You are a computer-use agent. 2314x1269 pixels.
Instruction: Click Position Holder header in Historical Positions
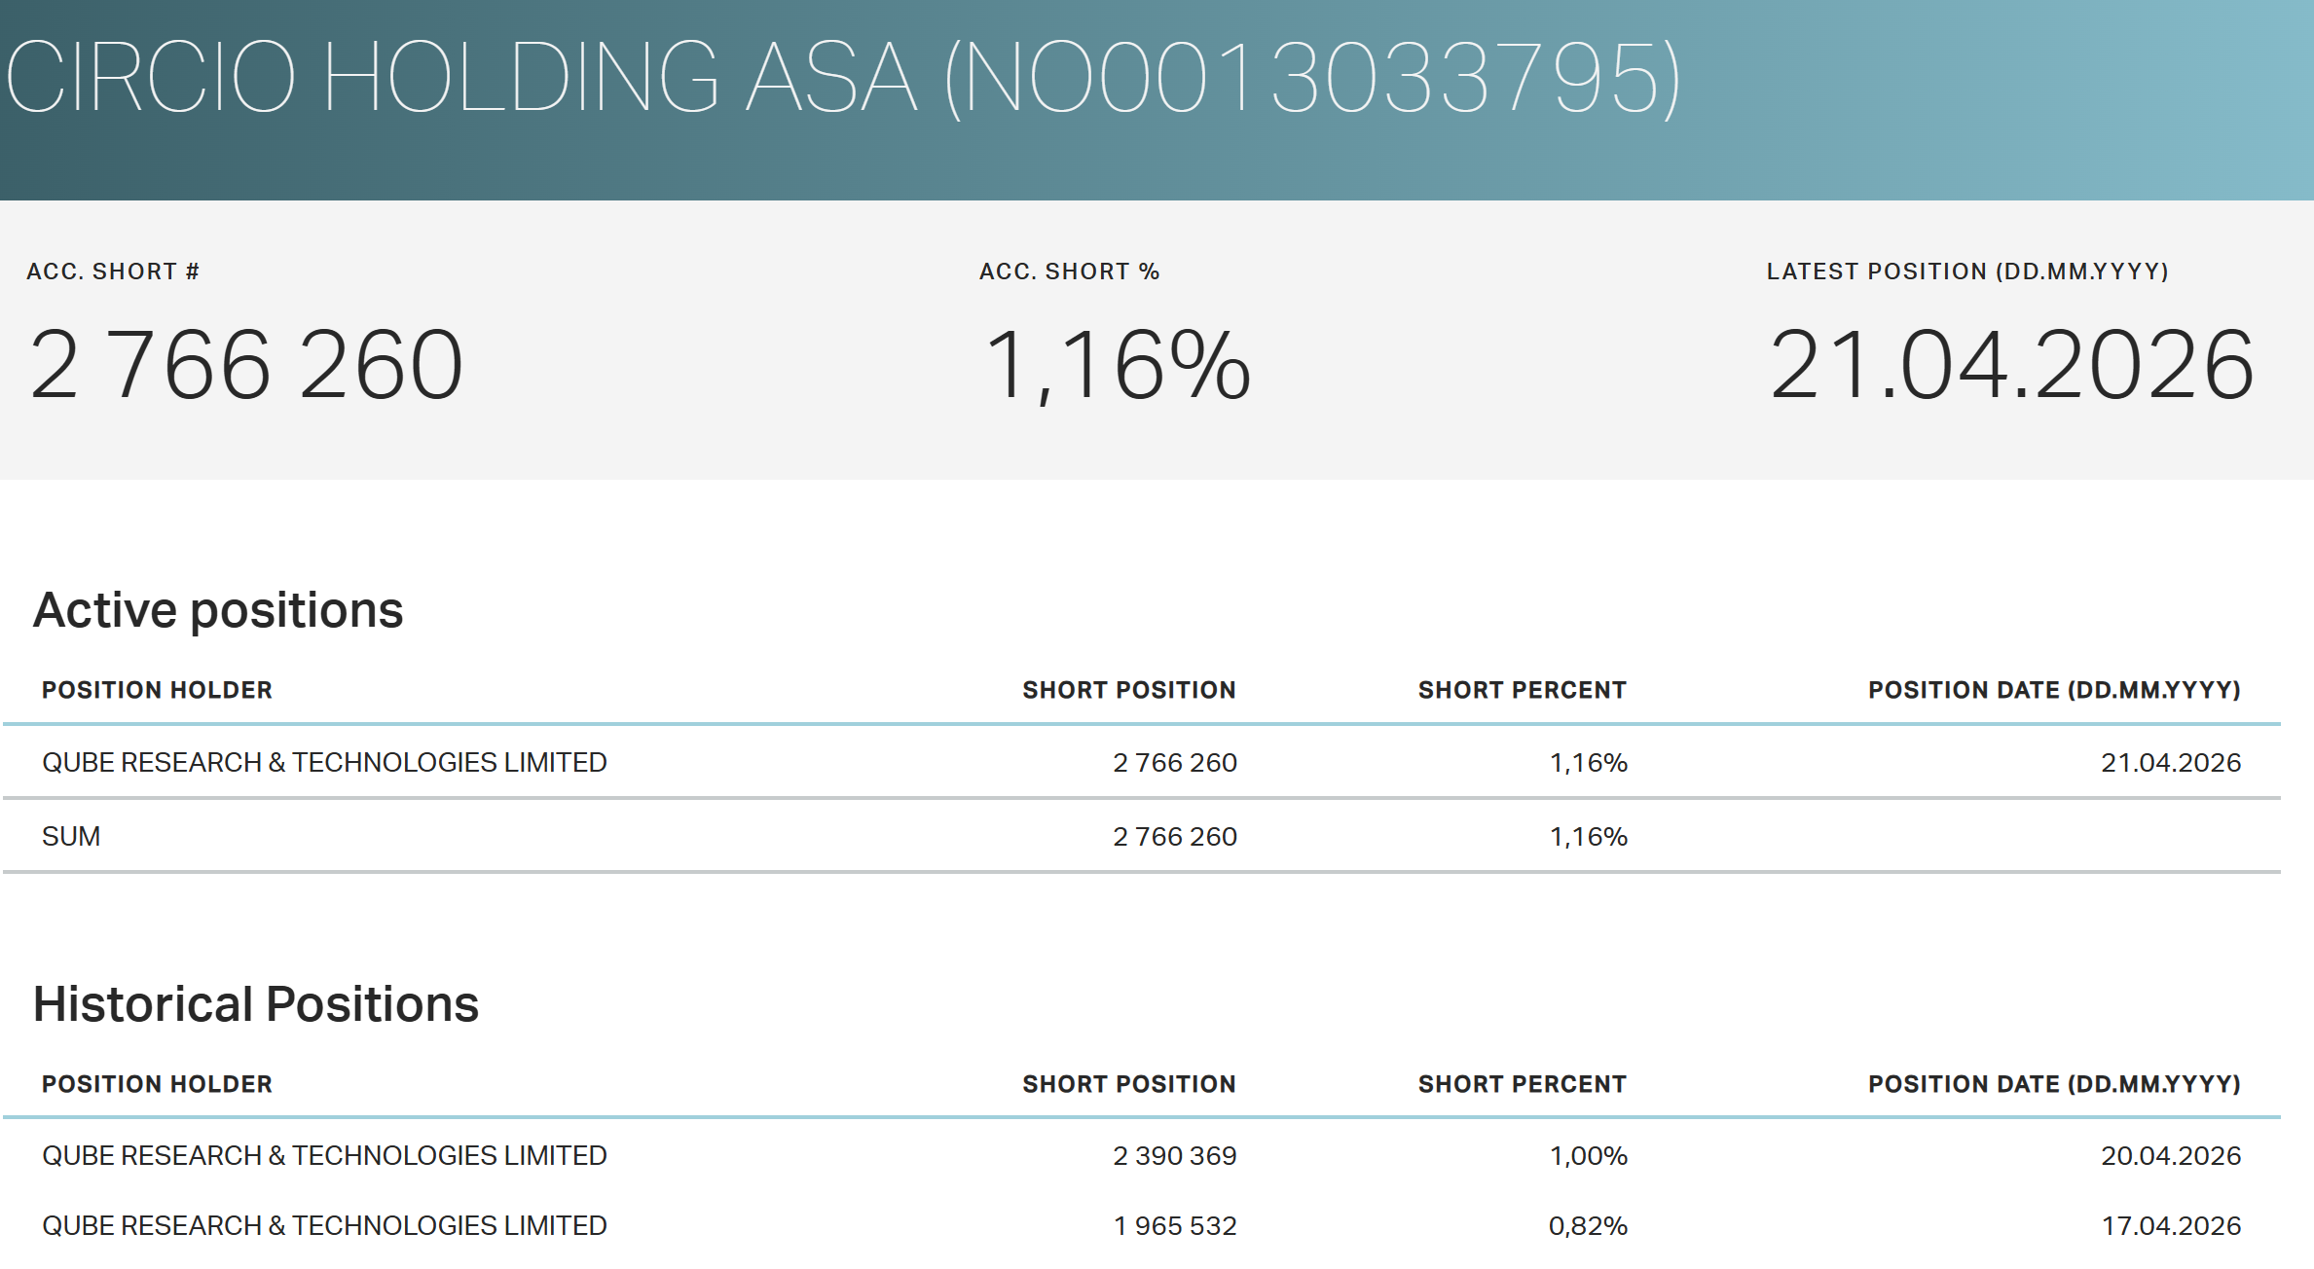(x=157, y=1084)
